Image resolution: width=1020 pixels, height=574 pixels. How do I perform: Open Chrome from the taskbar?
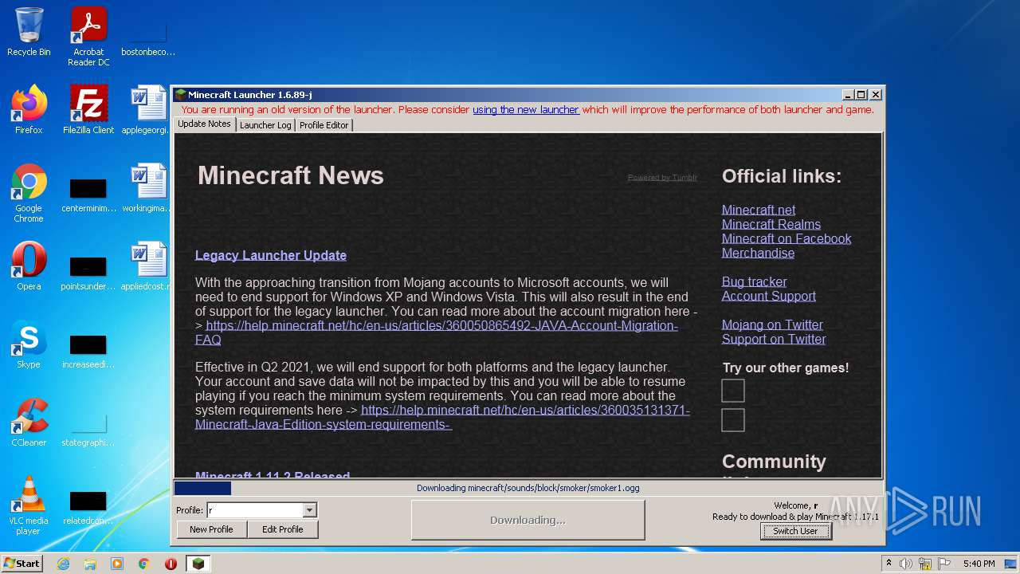click(144, 564)
